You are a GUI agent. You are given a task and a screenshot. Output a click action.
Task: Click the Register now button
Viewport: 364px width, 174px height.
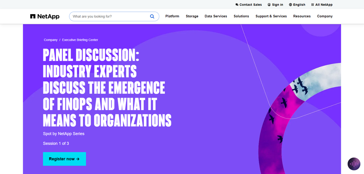click(65, 159)
